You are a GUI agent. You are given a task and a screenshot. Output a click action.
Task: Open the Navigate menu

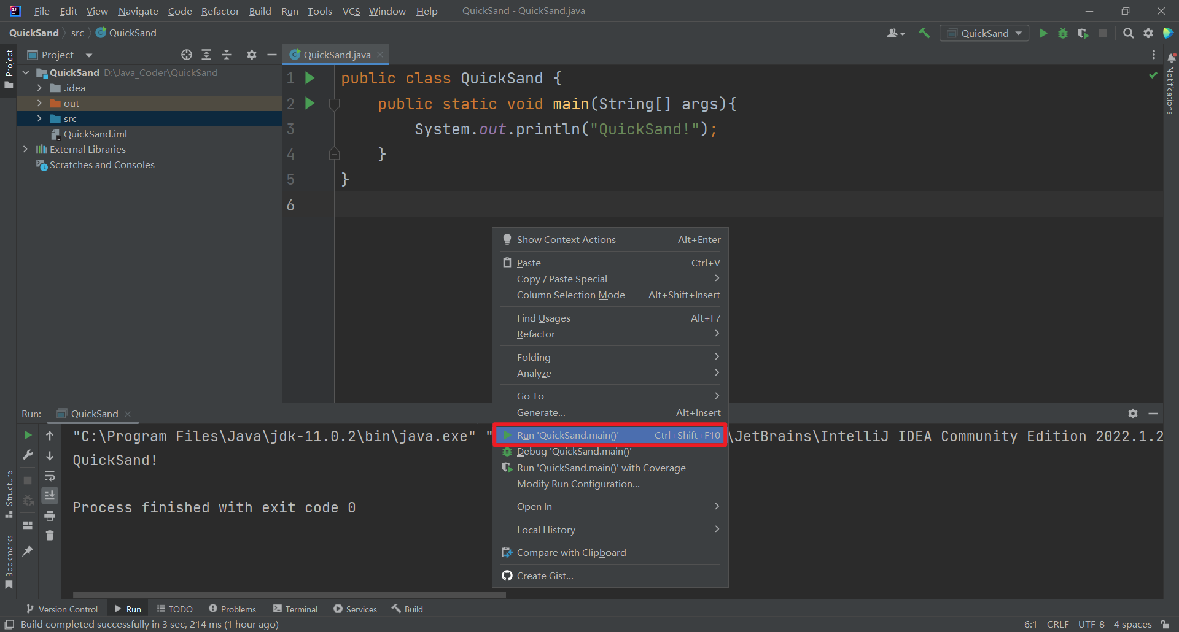coord(138,11)
